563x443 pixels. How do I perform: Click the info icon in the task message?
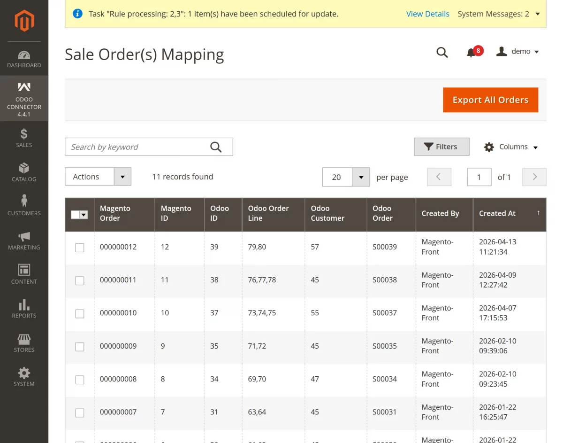point(78,14)
